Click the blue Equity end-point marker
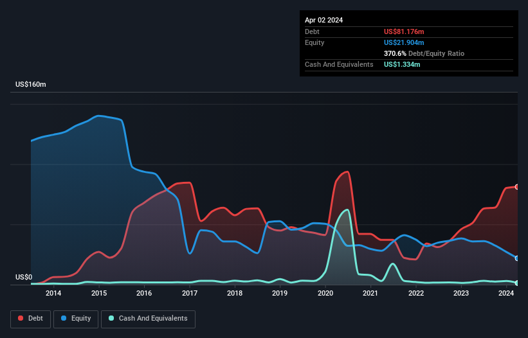This screenshot has width=528, height=338. pyautogui.click(x=517, y=258)
